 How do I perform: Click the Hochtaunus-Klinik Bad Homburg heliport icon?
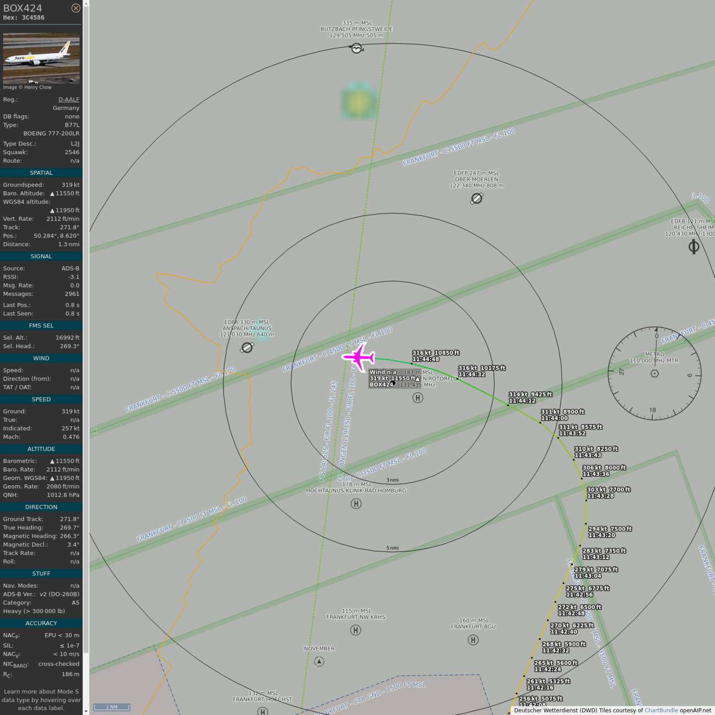tap(356, 503)
